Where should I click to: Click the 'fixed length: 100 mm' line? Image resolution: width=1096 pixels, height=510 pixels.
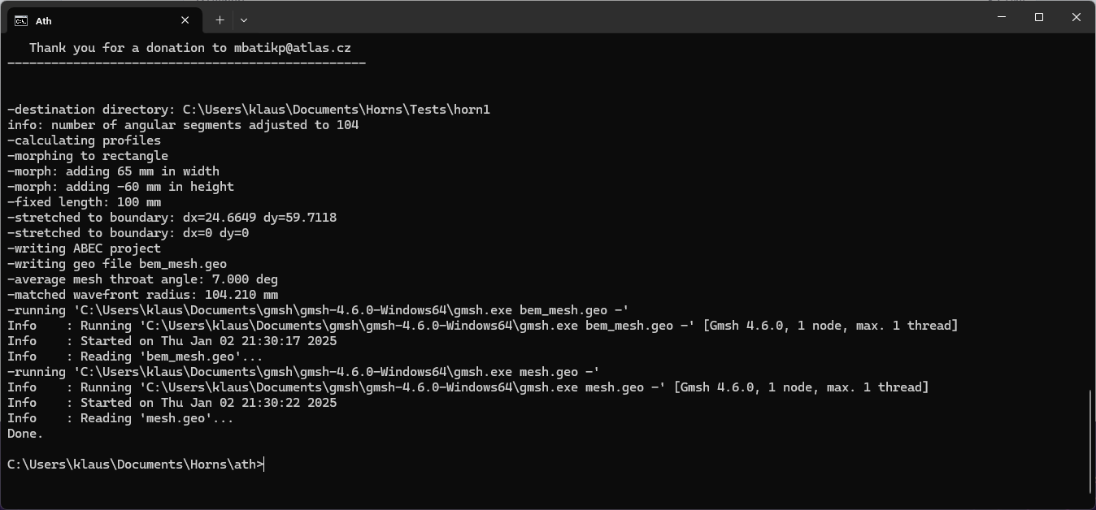point(84,202)
